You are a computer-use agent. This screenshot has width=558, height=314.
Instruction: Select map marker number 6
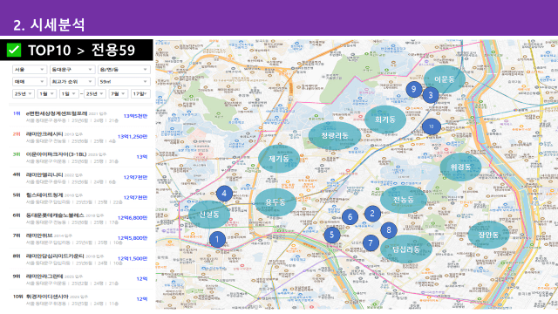click(350, 217)
